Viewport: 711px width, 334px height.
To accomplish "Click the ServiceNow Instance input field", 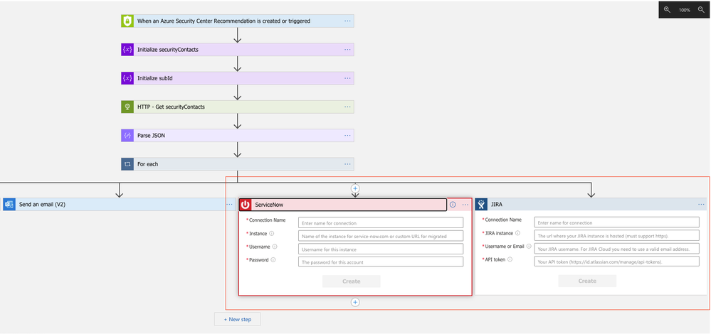I will (x=381, y=236).
